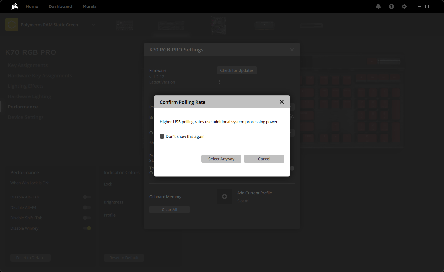Open iCUE settings gear

404,6
